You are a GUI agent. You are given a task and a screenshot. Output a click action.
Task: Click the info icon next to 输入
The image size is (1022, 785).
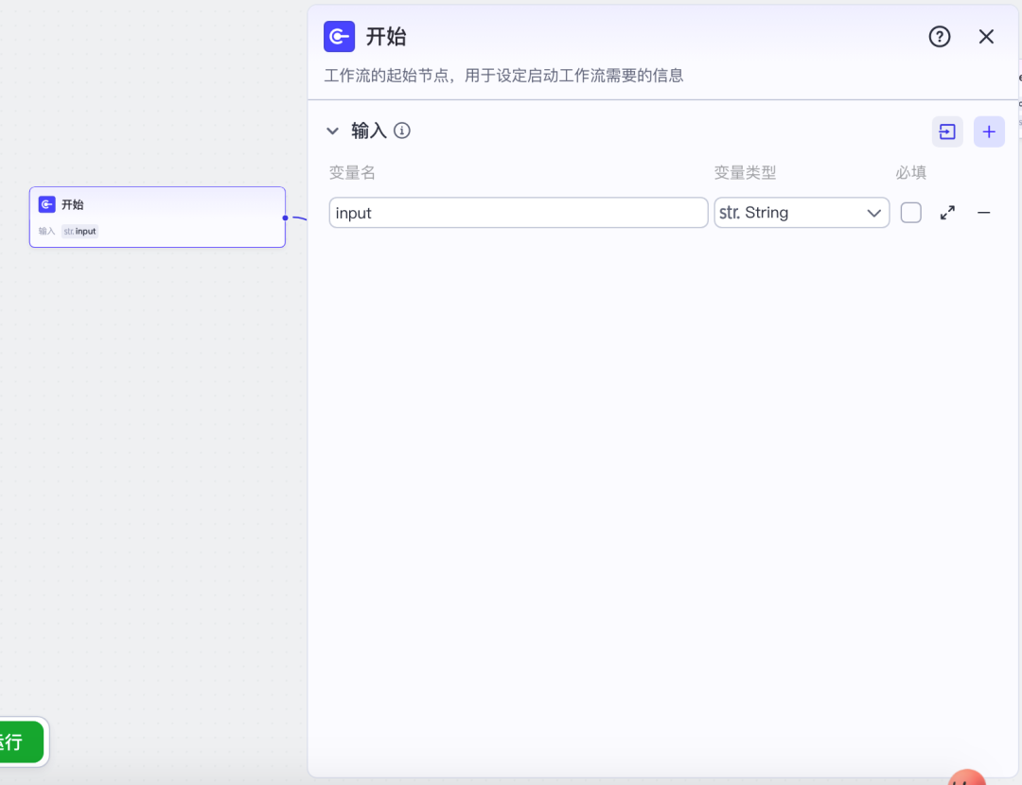[x=402, y=131]
